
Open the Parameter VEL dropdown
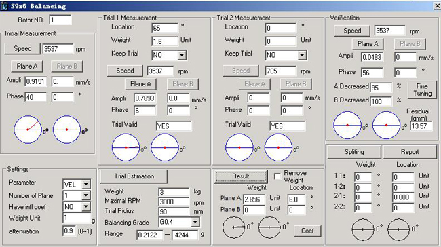pyautogui.click(x=85, y=185)
